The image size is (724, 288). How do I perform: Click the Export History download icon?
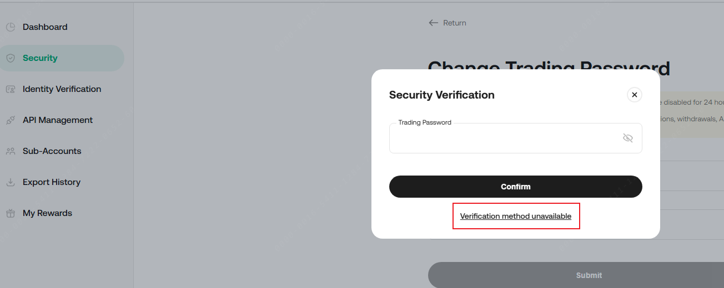[x=10, y=182]
